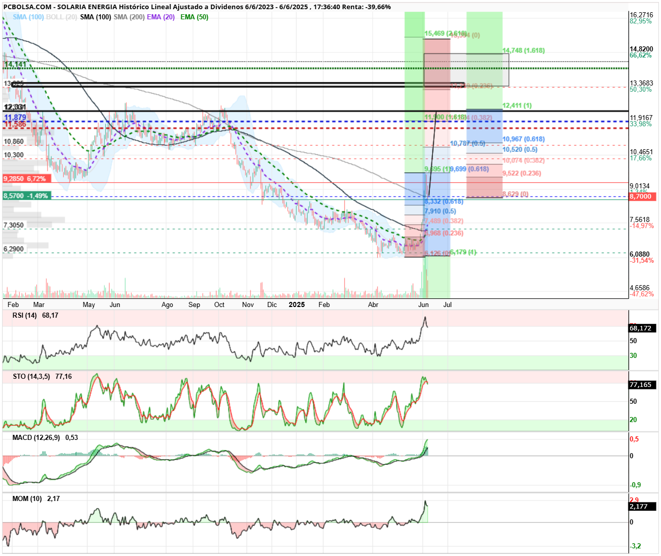Click the 10,520 (0.5) Fibonacci label
Viewport: 661px width, 556px height.
[520, 149]
